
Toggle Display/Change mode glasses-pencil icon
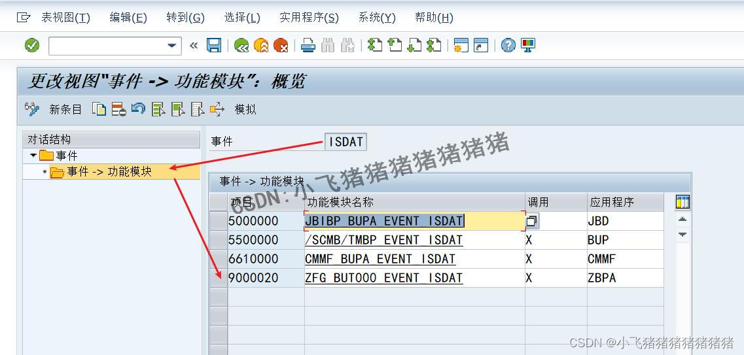(32, 109)
